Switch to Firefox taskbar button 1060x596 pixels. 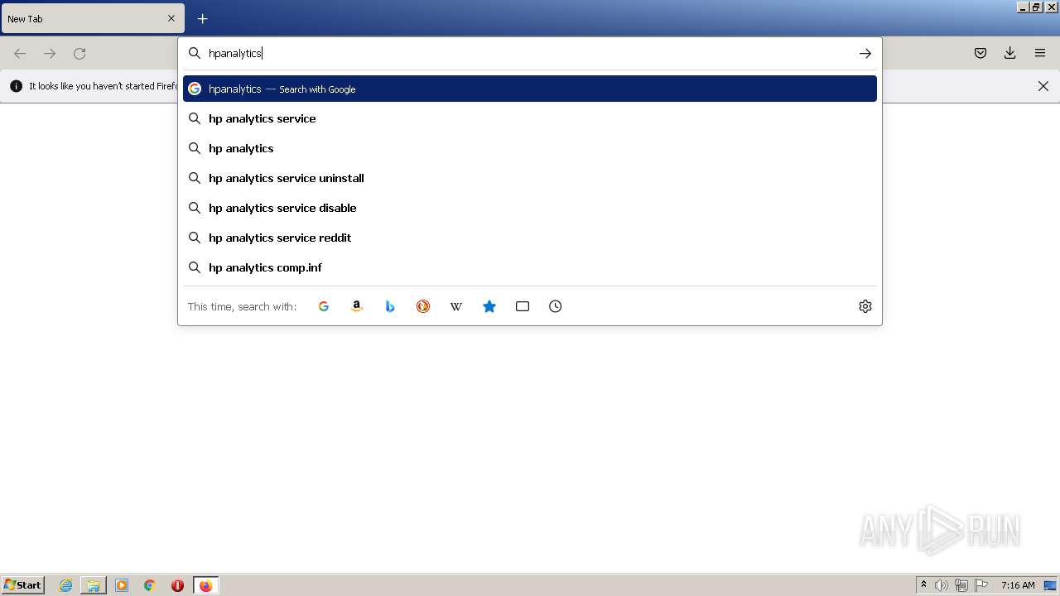tap(205, 585)
